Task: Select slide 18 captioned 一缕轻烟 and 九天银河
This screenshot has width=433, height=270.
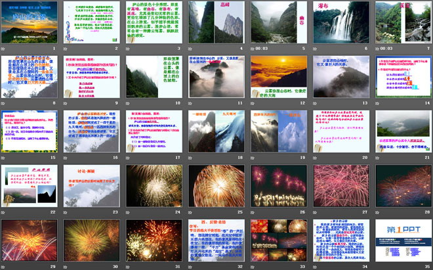Action: pos(216,131)
